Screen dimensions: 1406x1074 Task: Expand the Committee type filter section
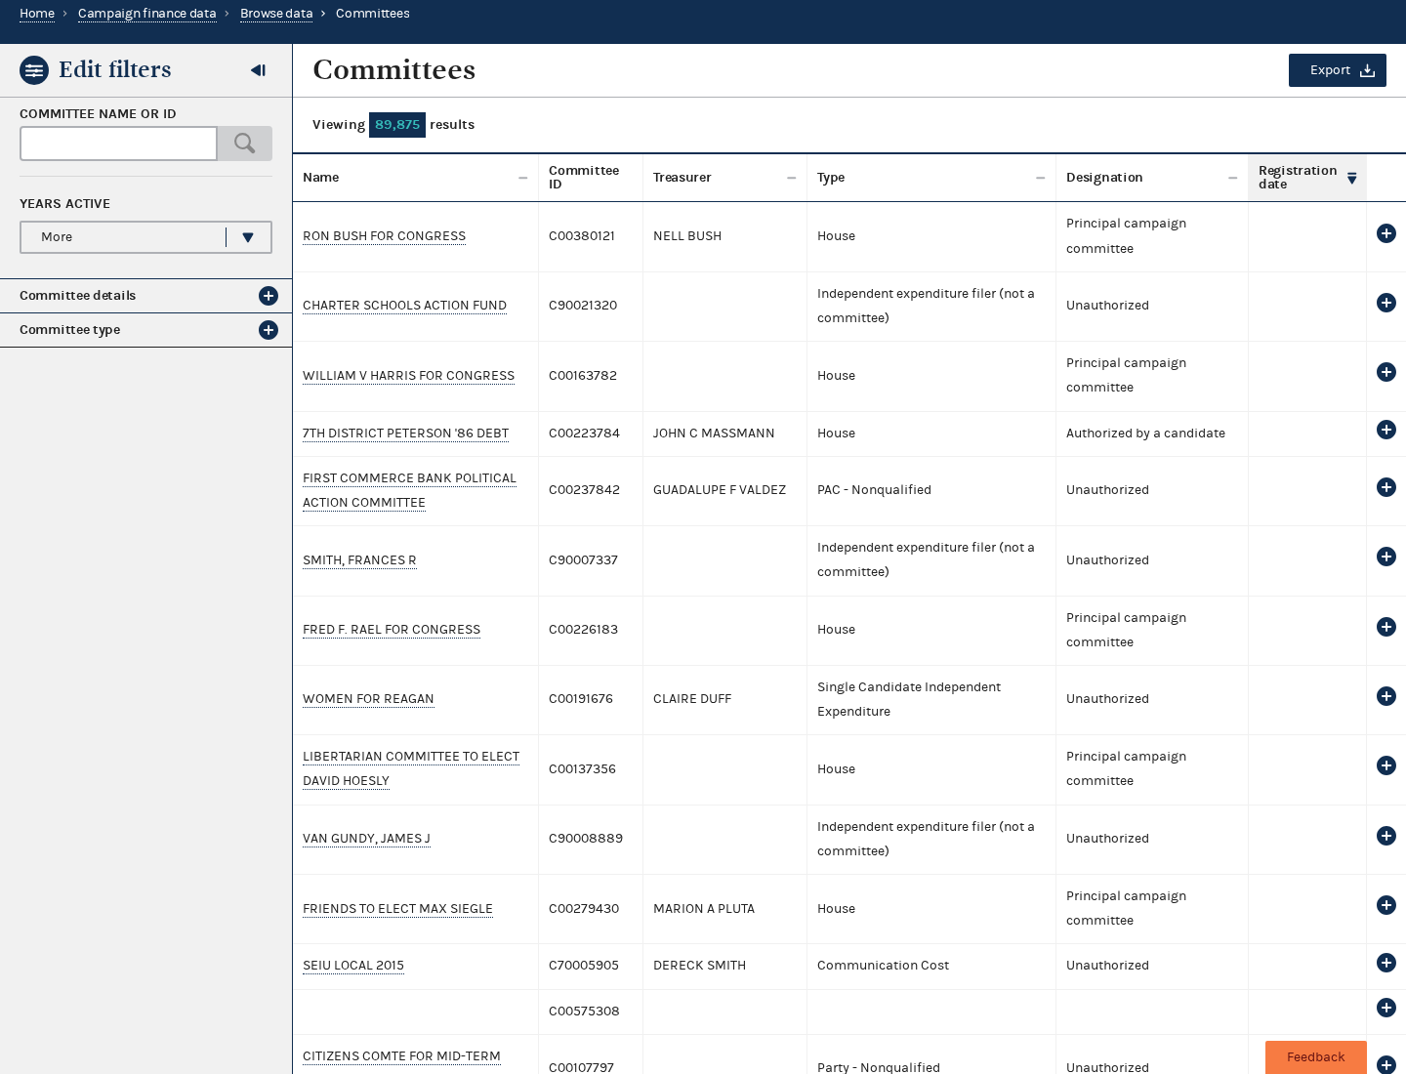tap(145, 330)
